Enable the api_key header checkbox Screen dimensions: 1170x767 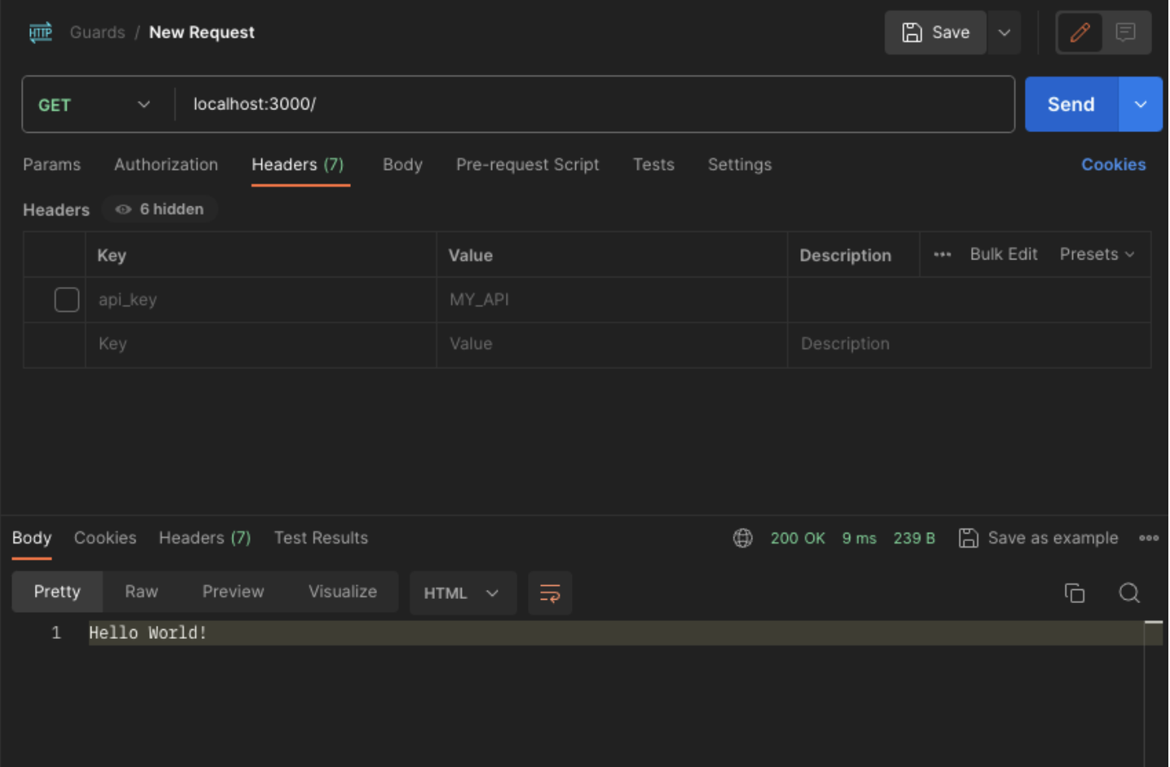[x=66, y=299]
